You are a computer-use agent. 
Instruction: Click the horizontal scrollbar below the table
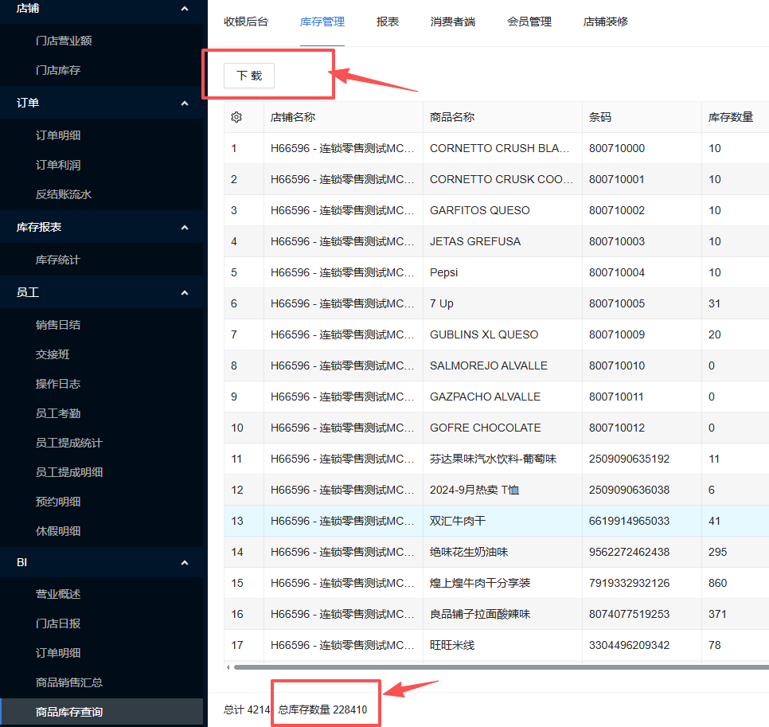pyautogui.click(x=494, y=667)
